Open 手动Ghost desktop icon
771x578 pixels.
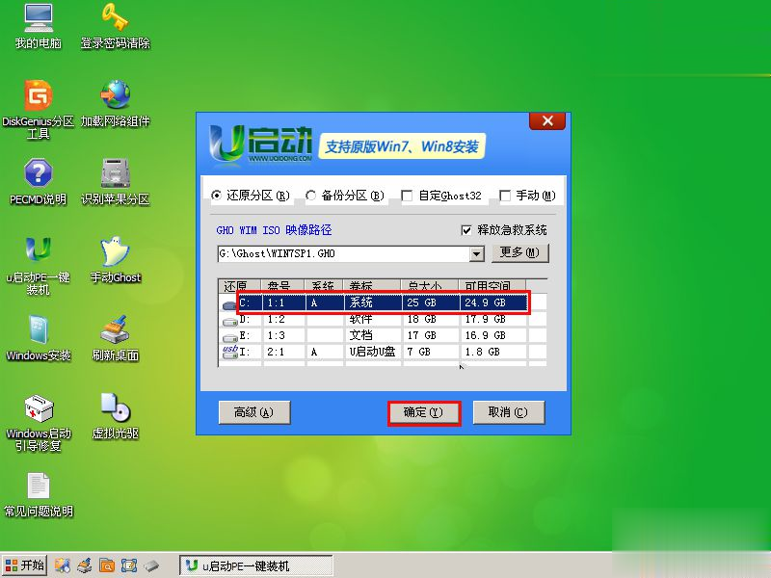coord(116,252)
